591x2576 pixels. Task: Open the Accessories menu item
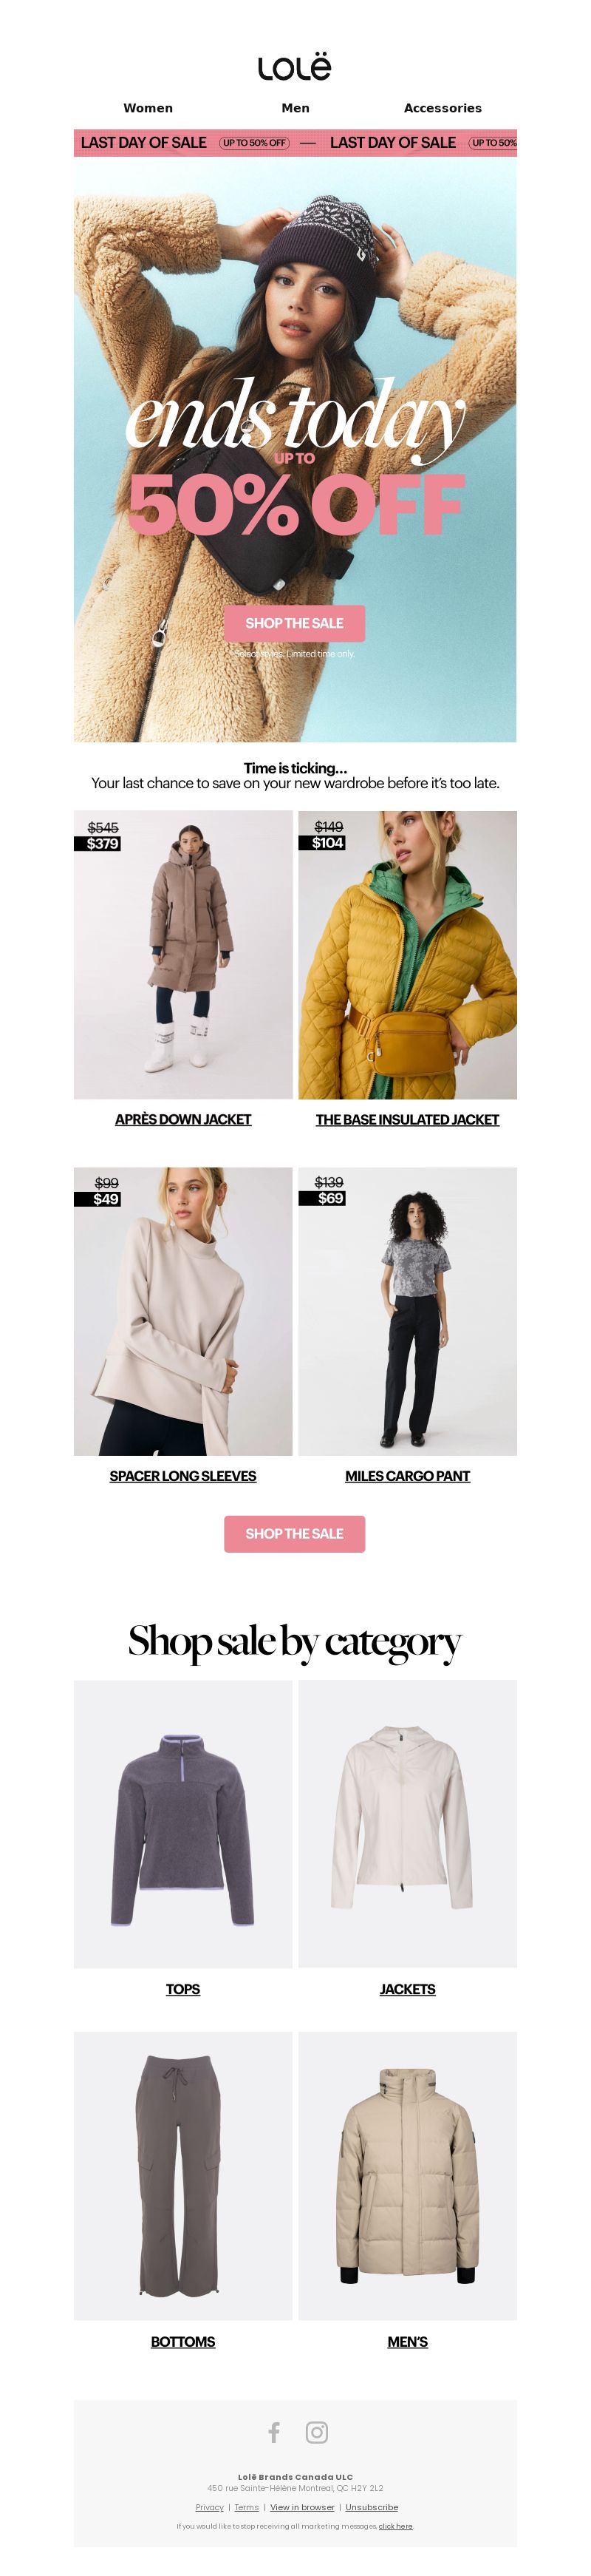tap(443, 108)
